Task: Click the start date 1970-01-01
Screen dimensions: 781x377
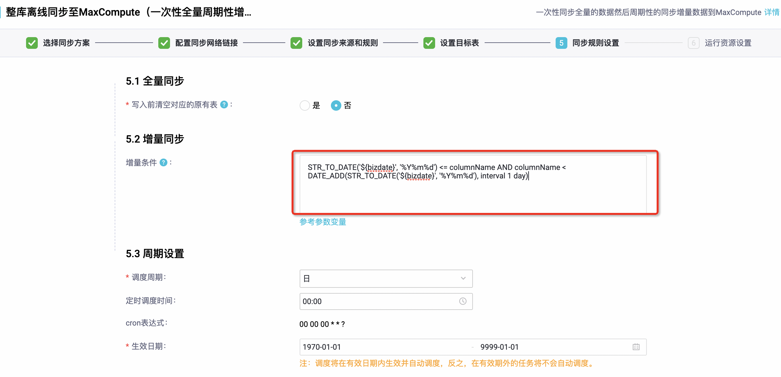Action: 322,347
